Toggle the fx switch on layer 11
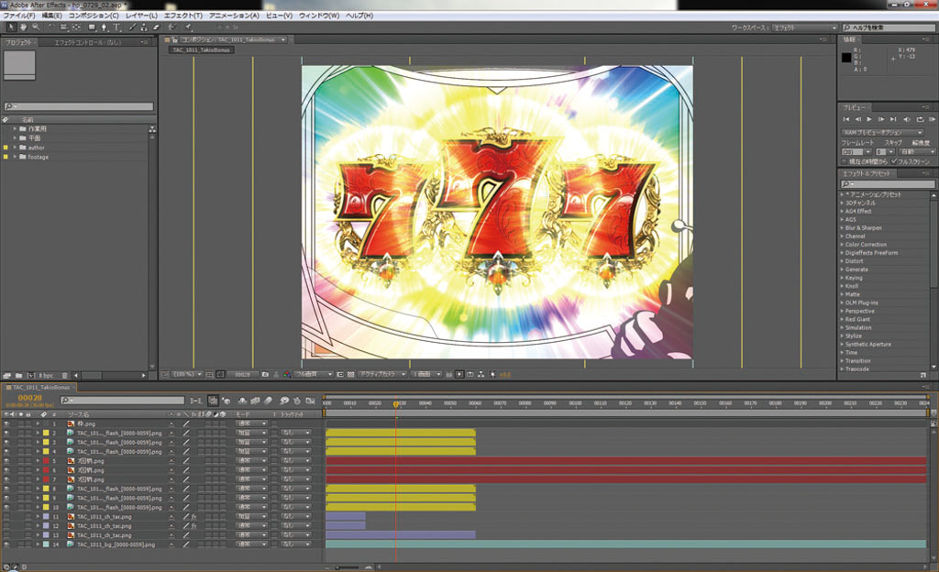The width and height of the screenshot is (939, 572). [x=194, y=516]
